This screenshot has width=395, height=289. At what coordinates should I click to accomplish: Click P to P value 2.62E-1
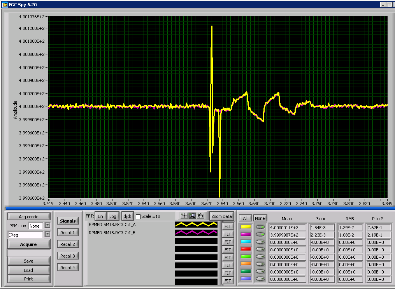tap(379, 228)
